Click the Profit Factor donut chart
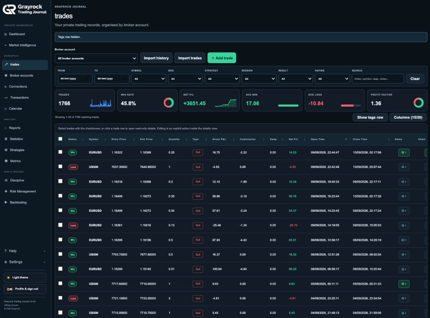This screenshot has height=318, width=430. pyautogui.click(x=418, y=103)
